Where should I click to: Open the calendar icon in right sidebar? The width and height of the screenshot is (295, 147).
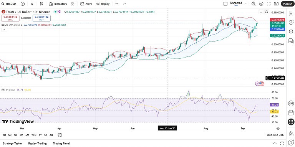tap(291, 113)
